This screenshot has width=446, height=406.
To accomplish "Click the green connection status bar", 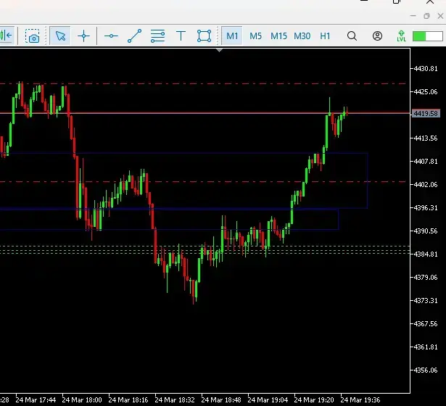I will [428, 36].
